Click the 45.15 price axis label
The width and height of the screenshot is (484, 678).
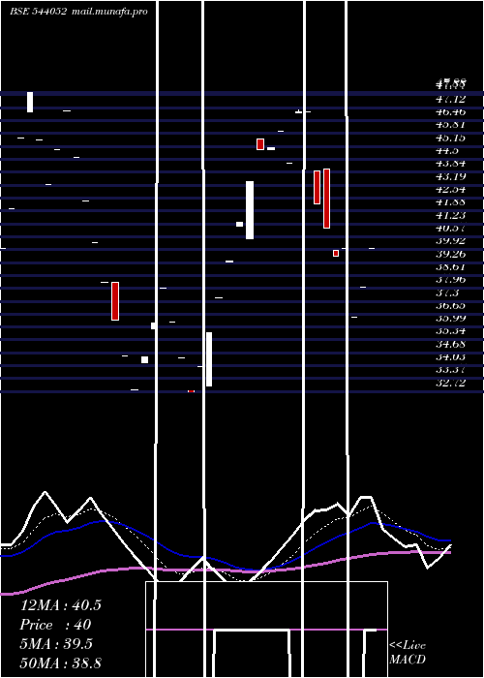pyautogui.click(x=451, y=138)
